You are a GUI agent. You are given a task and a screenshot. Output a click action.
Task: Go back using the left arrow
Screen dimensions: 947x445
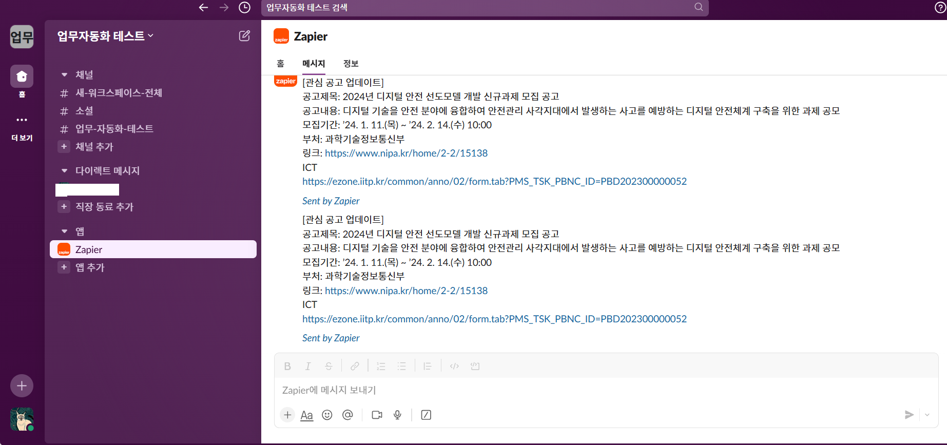pyautogui.click(x=203, y=7)
